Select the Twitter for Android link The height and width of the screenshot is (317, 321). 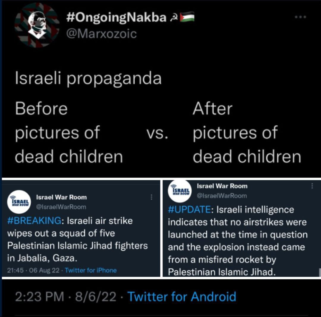[x=182, y=297]
